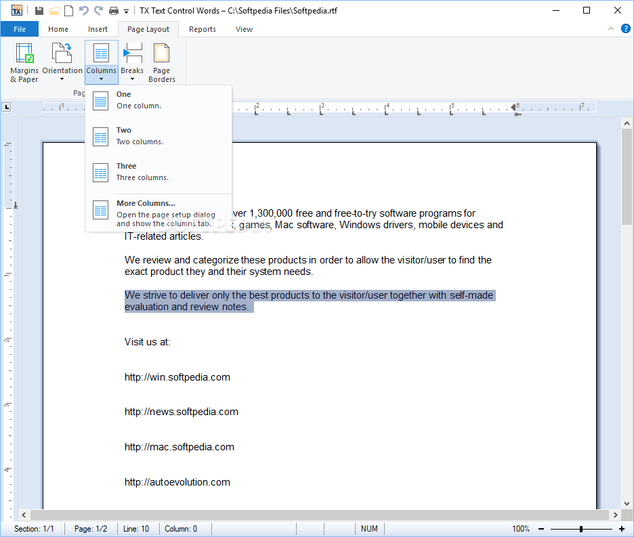
Task: Click Page: 1/2 in status bar
Action: pyautogui.click(x=91, y=529)
